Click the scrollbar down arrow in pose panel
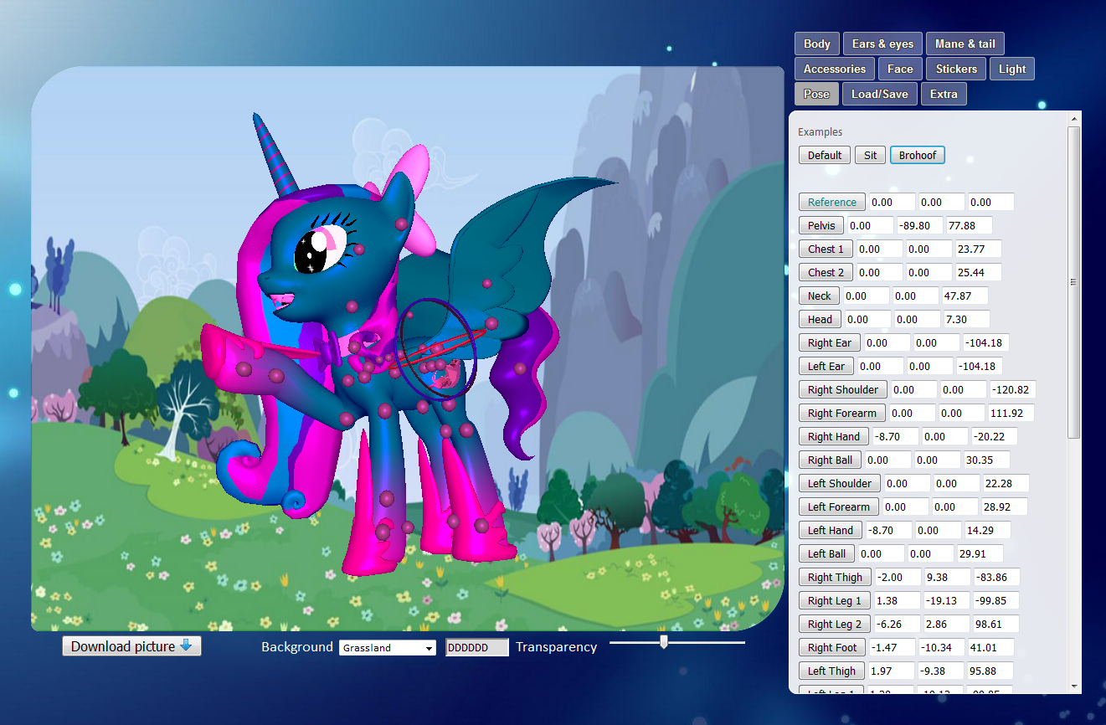Screen dimensions: 1106x725 pyautogui.click(x=1074, y=686)
